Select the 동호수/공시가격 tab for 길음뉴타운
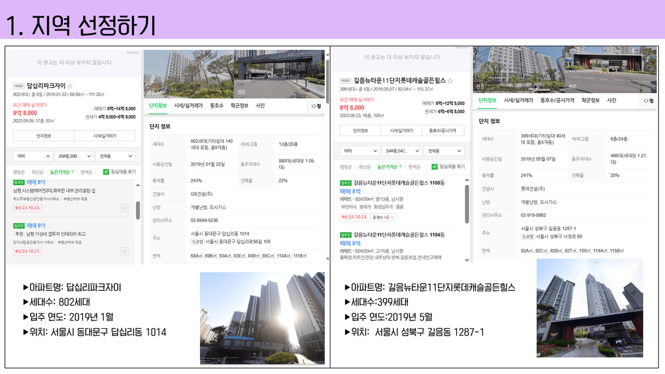This screenshot has height=374, width=665. (x=557, y=101)
